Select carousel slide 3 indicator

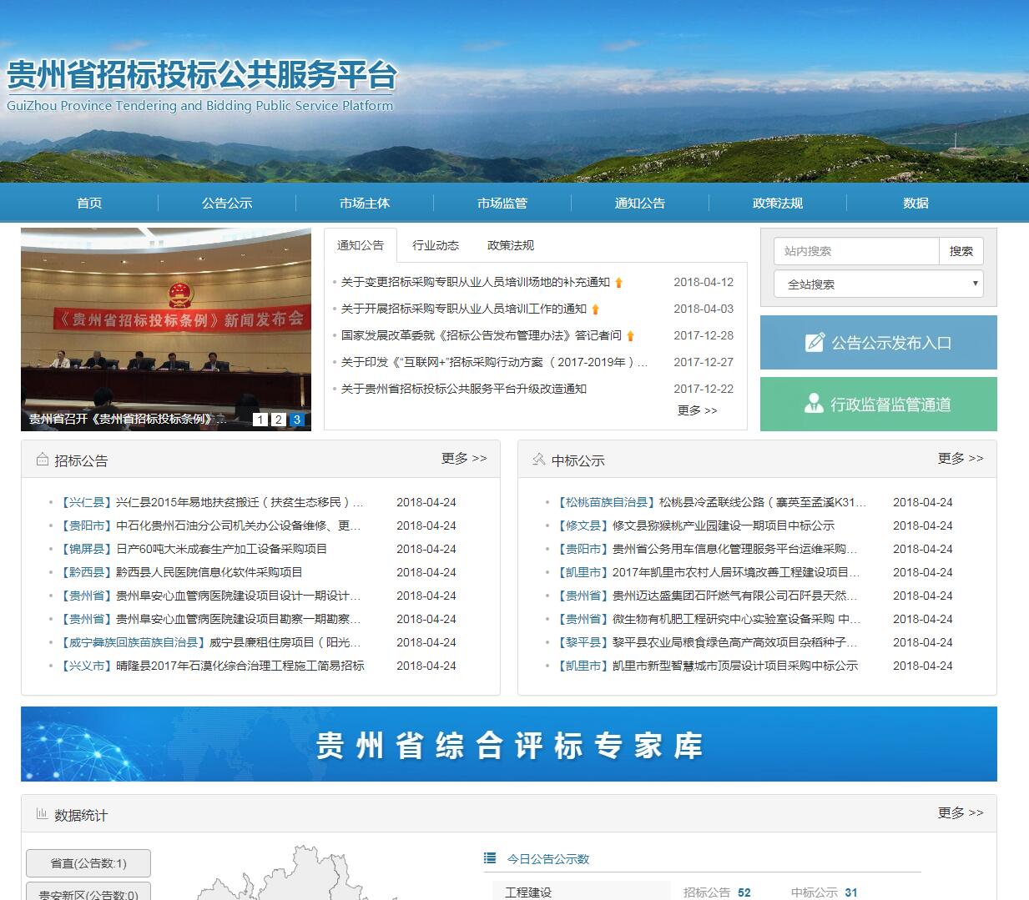tap(297, 420)
